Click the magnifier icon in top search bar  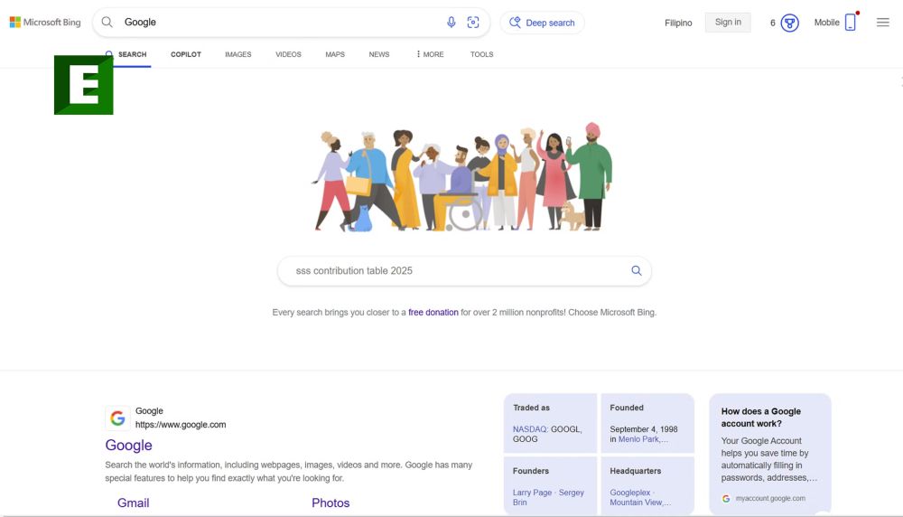107,23
